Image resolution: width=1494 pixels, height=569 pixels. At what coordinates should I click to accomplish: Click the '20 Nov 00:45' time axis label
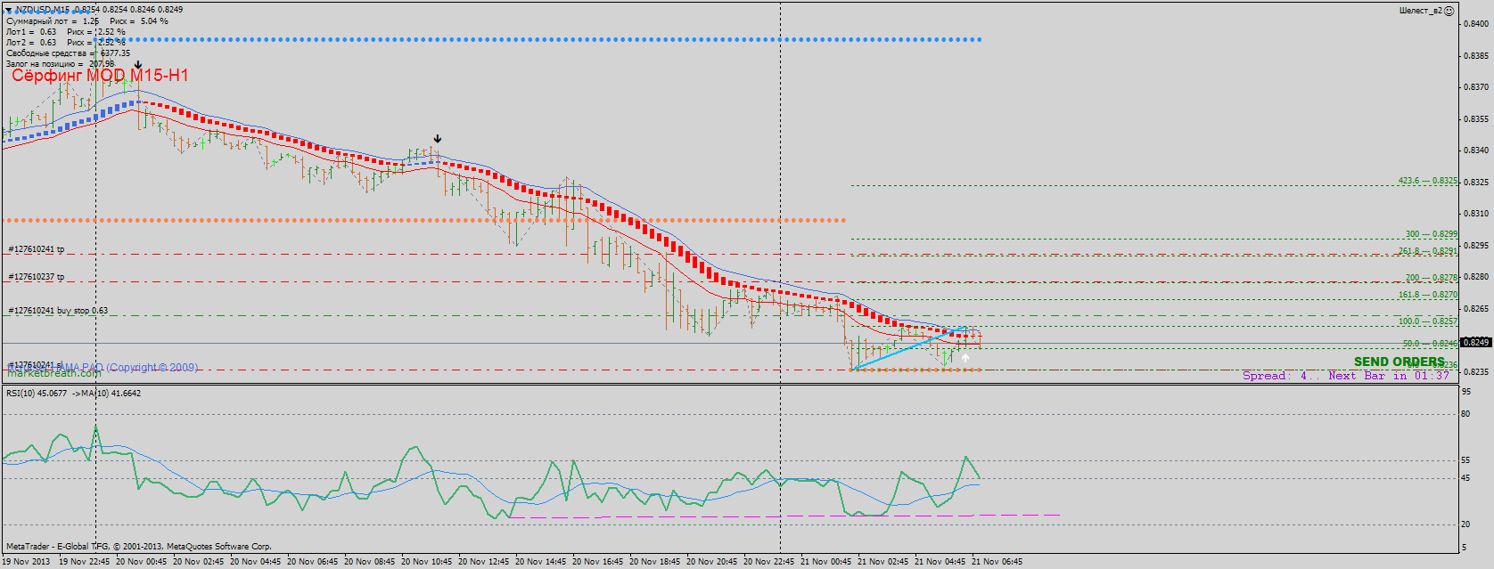click(141, 562)
